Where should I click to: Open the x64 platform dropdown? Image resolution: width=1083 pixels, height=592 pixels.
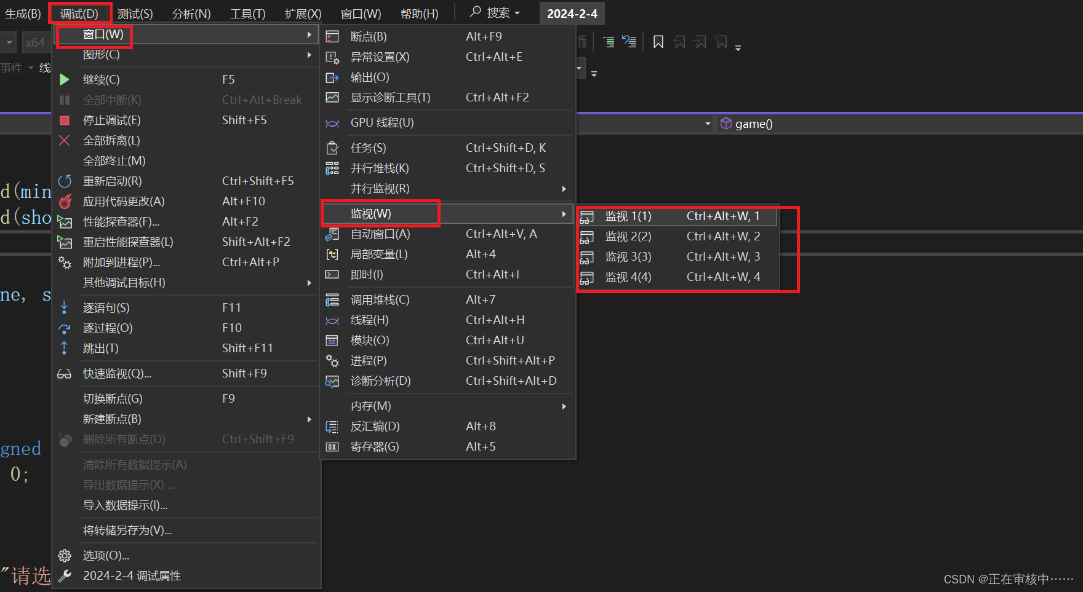click(36, 42)
